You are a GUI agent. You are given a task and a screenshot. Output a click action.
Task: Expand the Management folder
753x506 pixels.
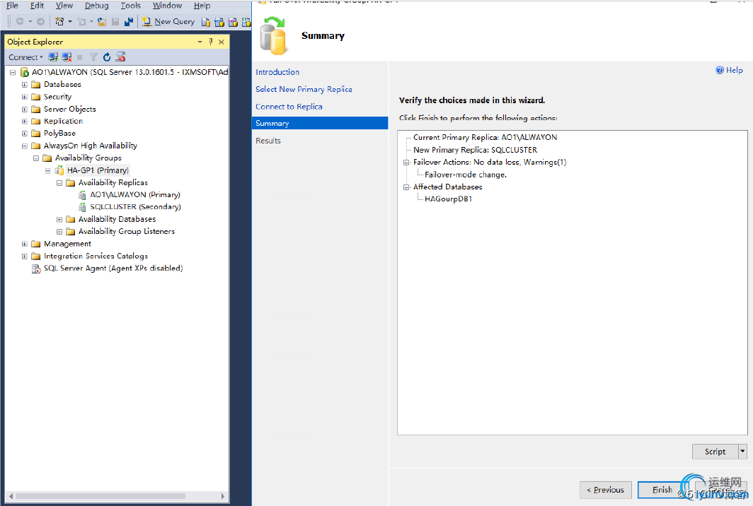(x=25, y=244)
